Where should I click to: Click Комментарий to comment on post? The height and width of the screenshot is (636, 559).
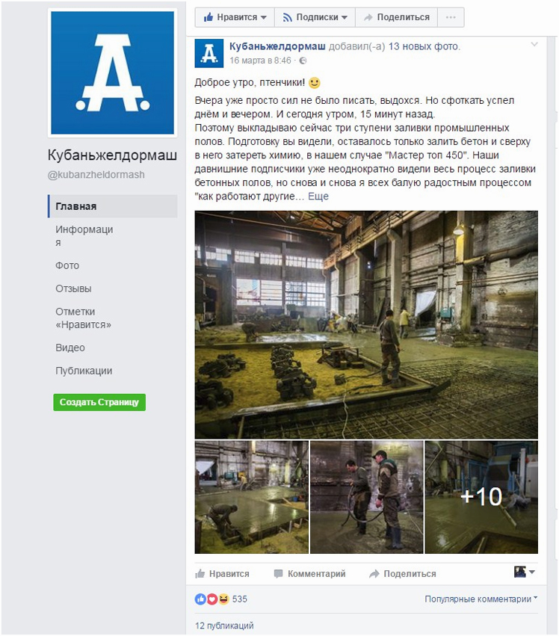pyautogui.click(x=310, y=573)
